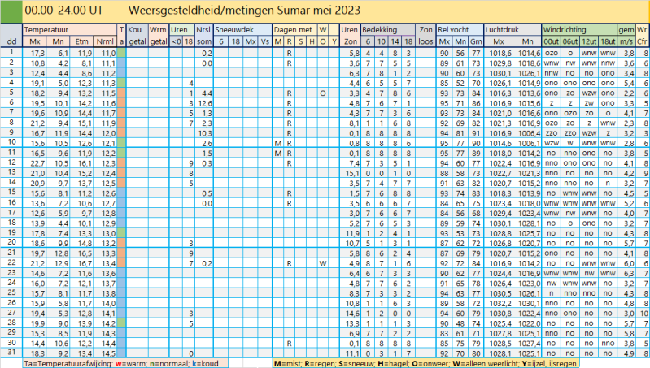This screenshot has height=368, width=650.
Task: Click the 'Temperatuur' group header
Action: point(70,30)
